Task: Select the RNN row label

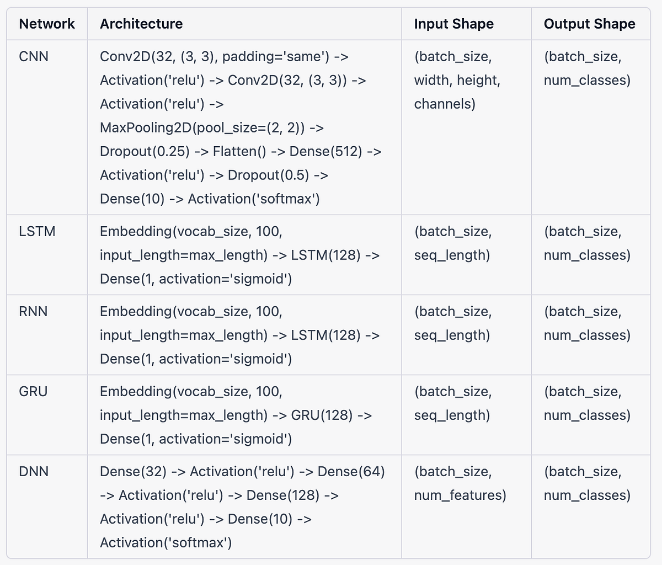Action: click(x=34, y=311)
